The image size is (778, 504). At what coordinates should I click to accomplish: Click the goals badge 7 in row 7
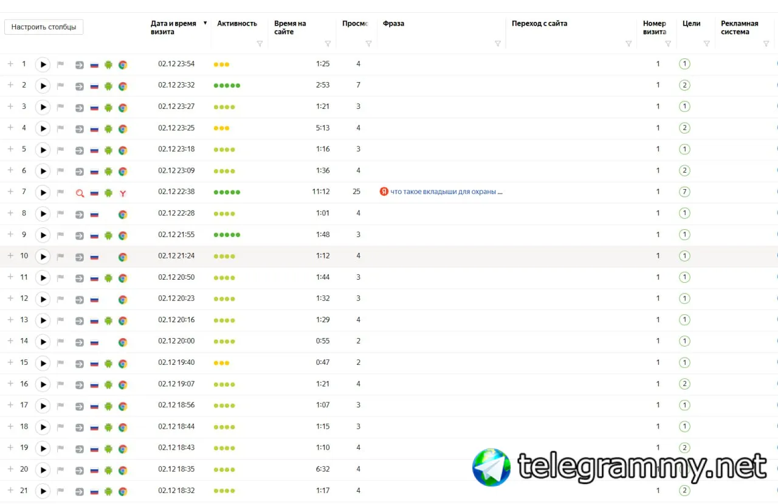[x=684, y=192]
